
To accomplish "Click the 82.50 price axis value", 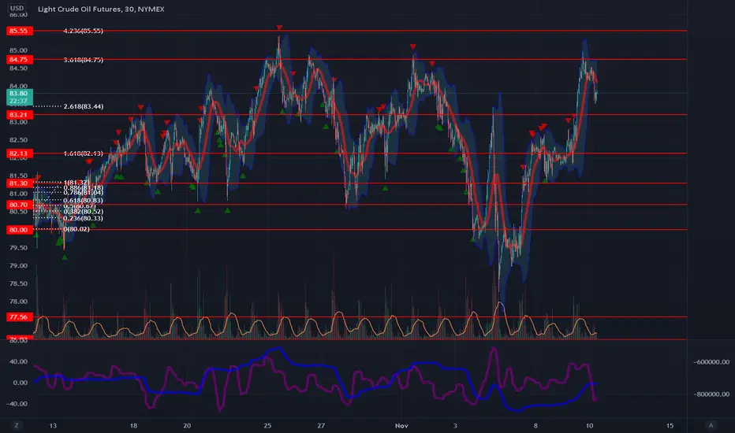I will coord(18,140).
